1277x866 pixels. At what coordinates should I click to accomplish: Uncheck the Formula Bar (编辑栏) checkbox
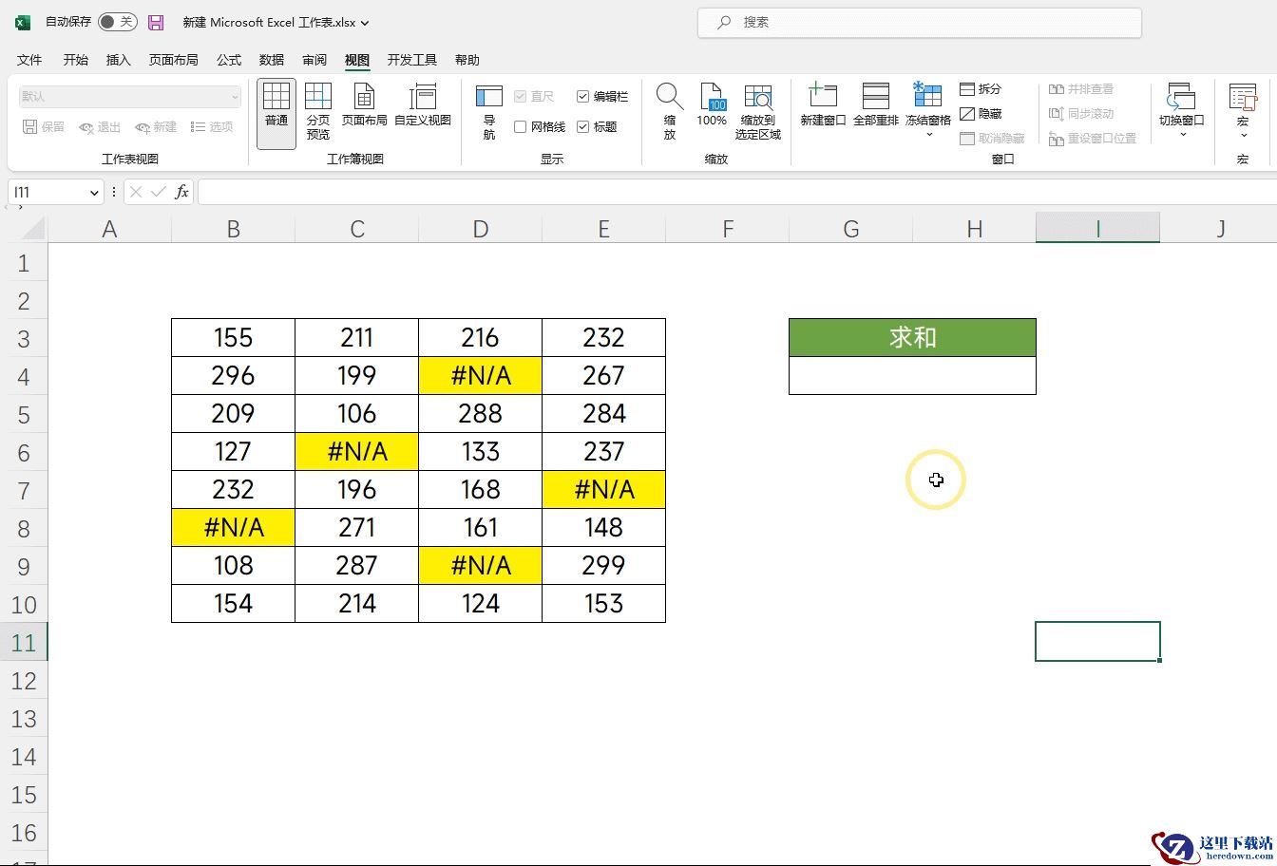(583, 97)
